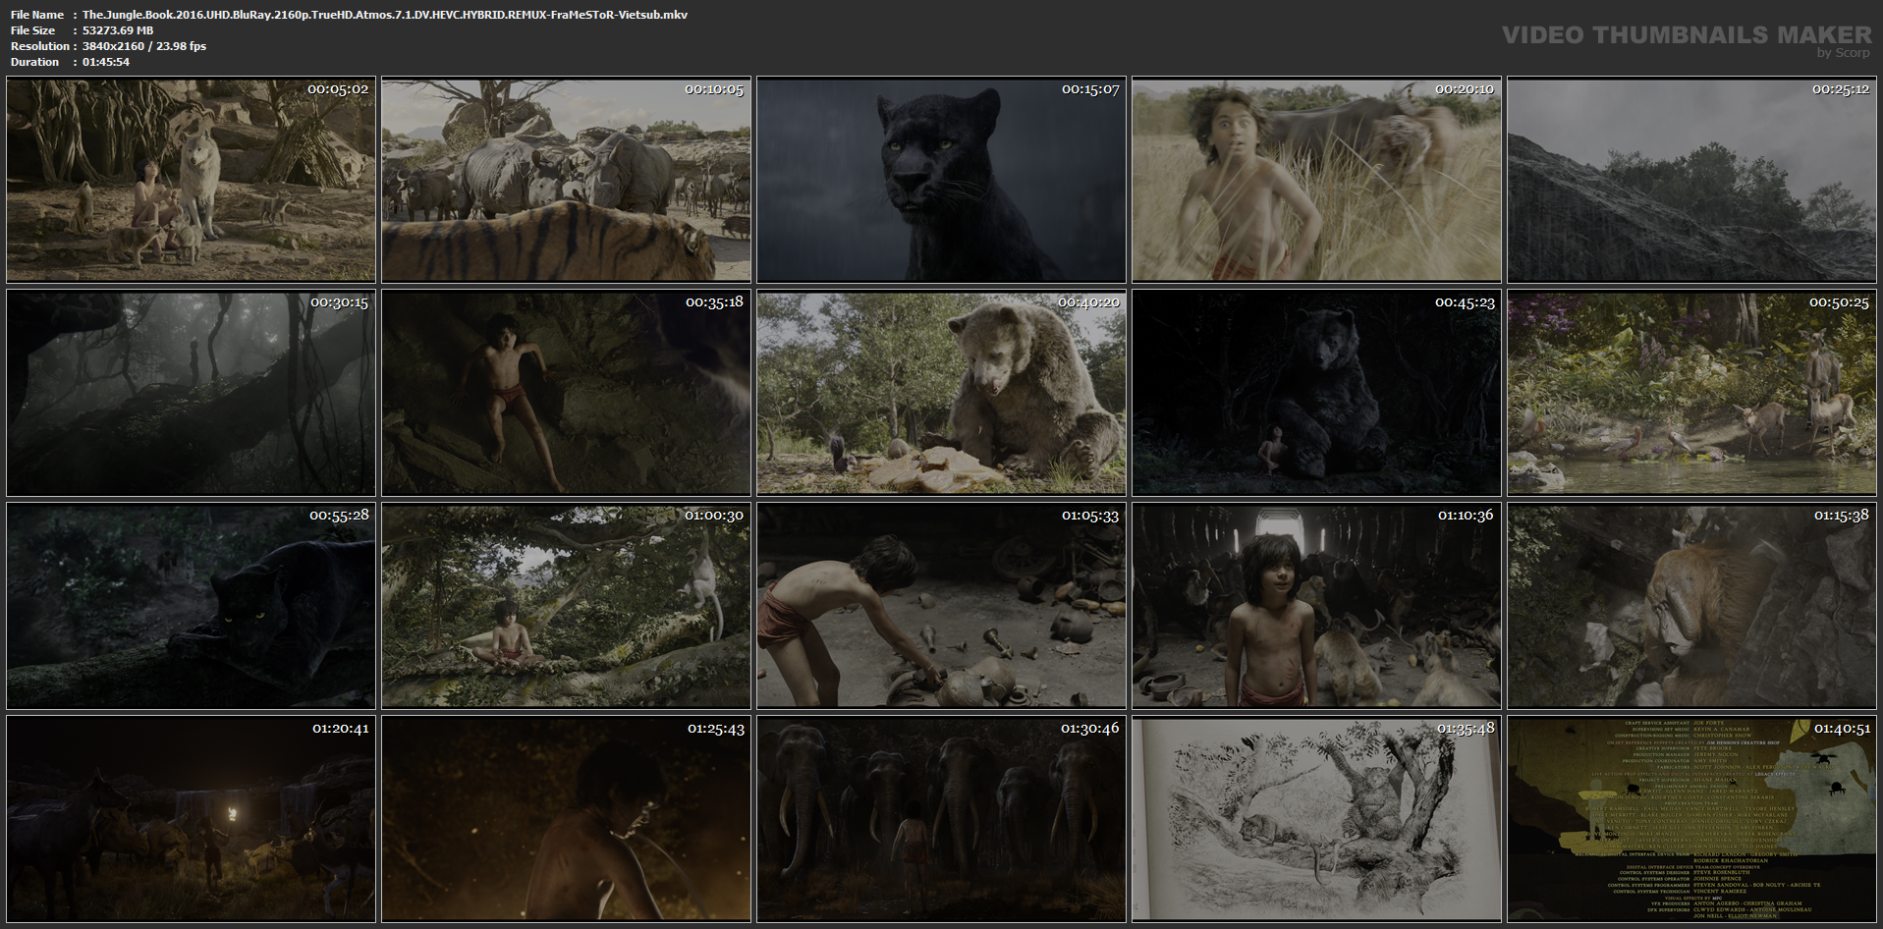1883x929 pixels.
Task: Open the 00:35:18 thumbnail of boy climbing
Action: click(x=566, y=393)
